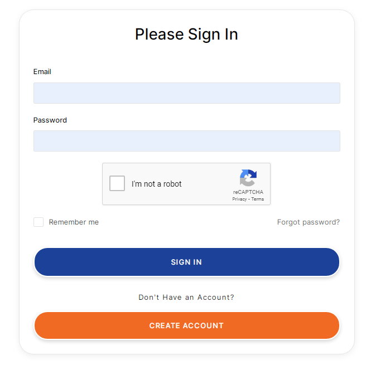The width and height of the screenshot is (371, 365).
Task: Click the reCAPTCHA circular arrows logo
Action: 248,178
